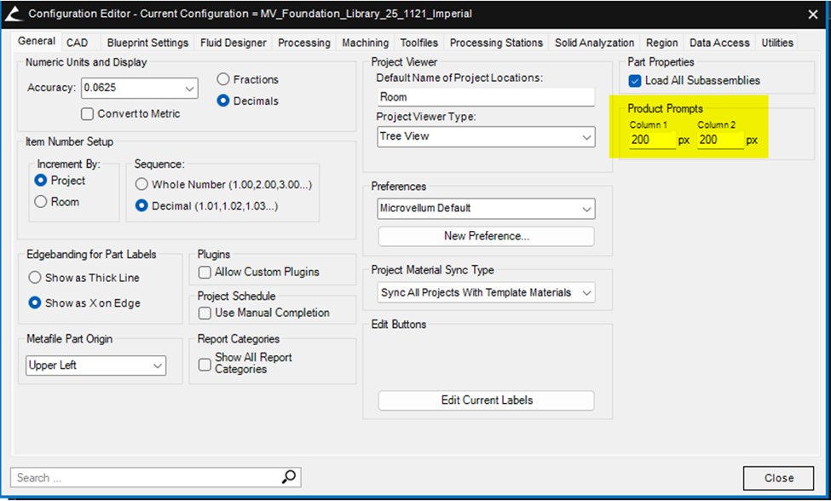Screen dimensions: 831x501
Task: Check Allow Custom Plugins option
Action: coord(205,272)
